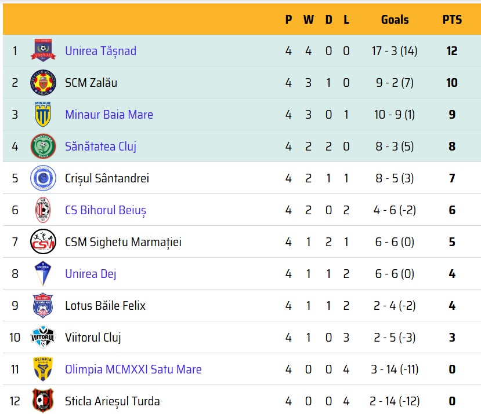
Task: Click the CS Bihorul Beiuș crest
Action: coord(43,210)
